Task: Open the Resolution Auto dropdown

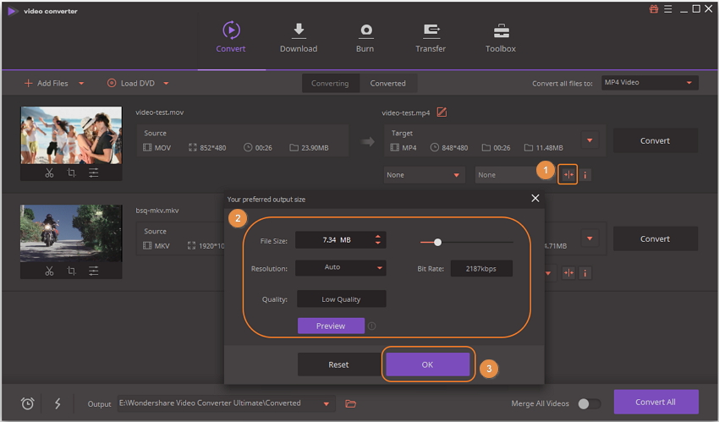Action: click(x=341, y=267)
